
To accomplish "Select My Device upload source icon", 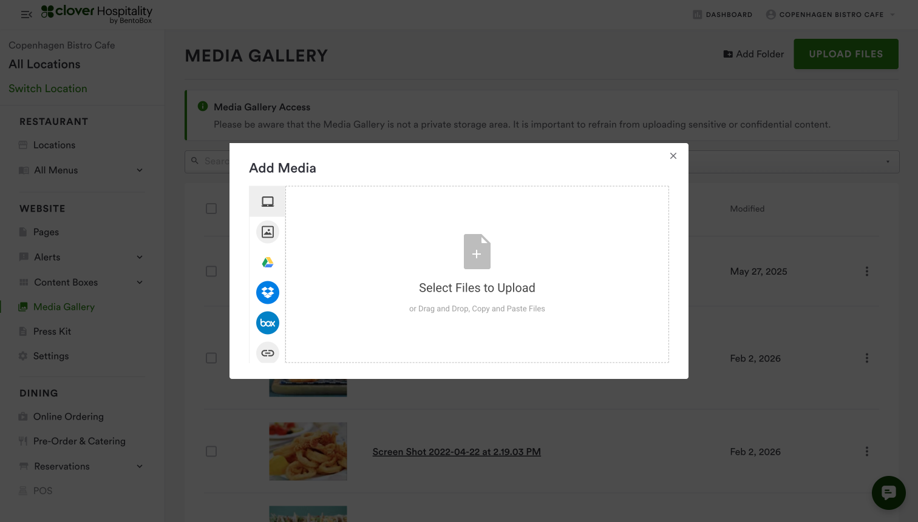I will coord(268,202).
